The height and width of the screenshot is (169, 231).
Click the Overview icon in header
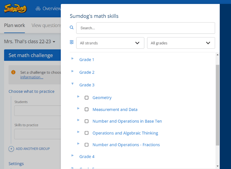click(x=38, y=9)
